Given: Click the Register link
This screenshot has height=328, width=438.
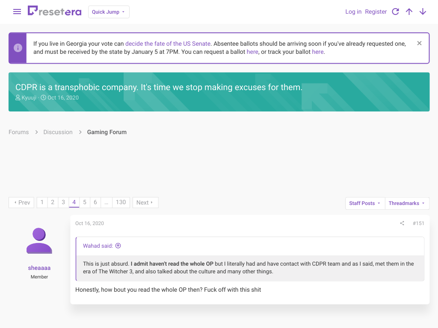Looking at the screenshot, I should pos(376,12).
